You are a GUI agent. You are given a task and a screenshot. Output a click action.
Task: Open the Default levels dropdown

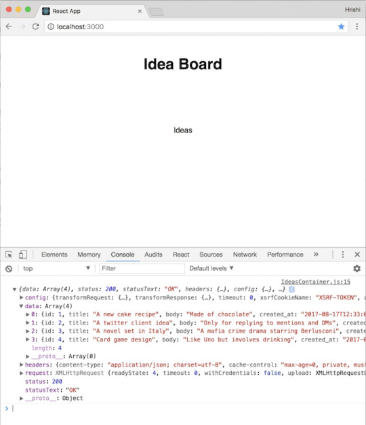[x=211, y=268]
